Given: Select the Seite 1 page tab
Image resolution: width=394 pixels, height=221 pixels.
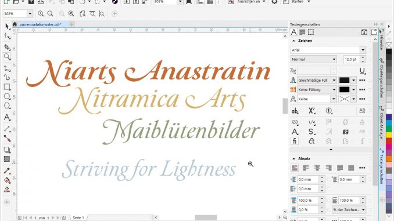Looking at the screenshot, I should click(78, 218).
